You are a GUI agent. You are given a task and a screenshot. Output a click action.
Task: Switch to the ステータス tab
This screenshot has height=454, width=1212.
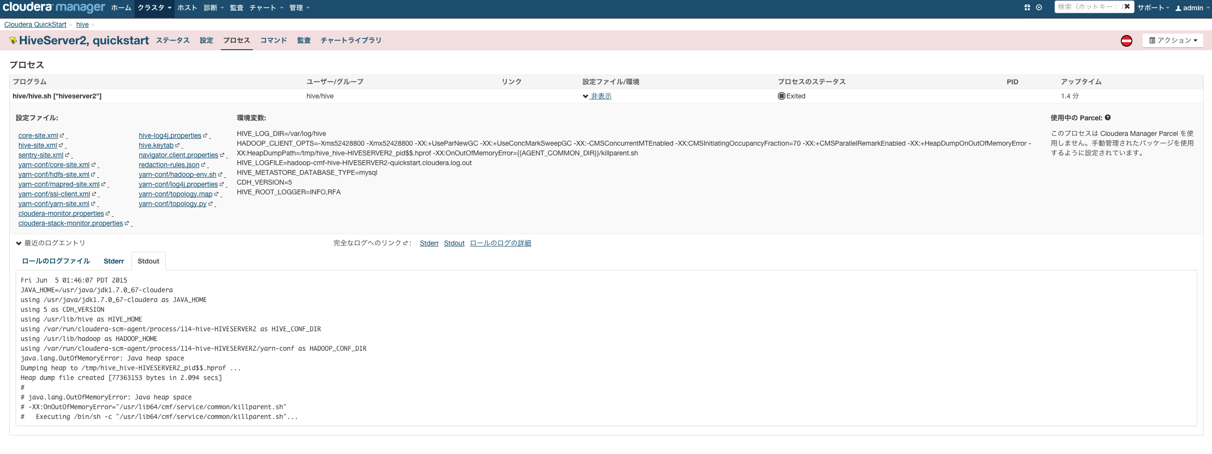point(173,40)
